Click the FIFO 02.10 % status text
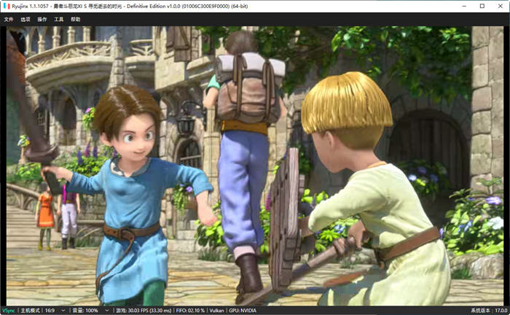The height and width of the screenshot is (315, 510). coord(190,311)
